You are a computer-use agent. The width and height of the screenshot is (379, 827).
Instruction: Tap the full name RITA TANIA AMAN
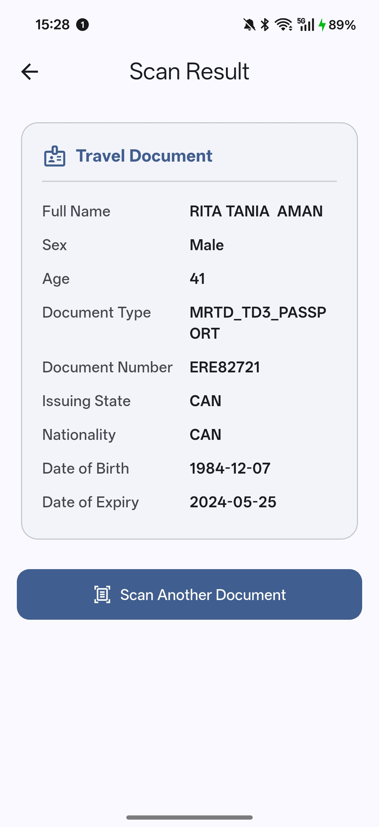tap(256, 211)
